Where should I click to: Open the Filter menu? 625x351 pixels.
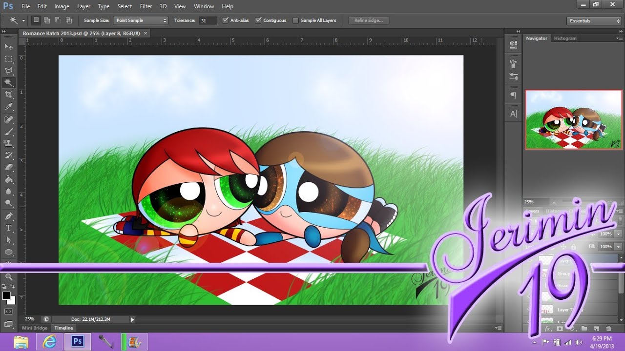146,6
